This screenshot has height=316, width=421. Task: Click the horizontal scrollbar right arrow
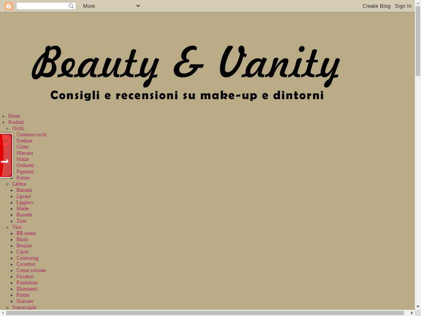point(412,313)
